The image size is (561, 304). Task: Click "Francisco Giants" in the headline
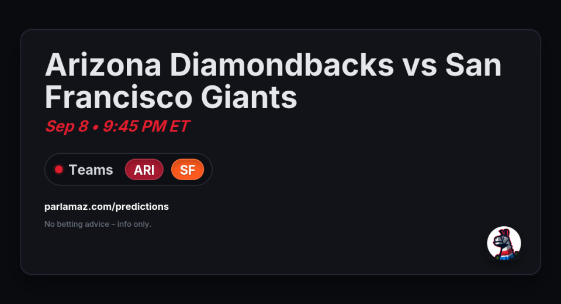(171, 97)
